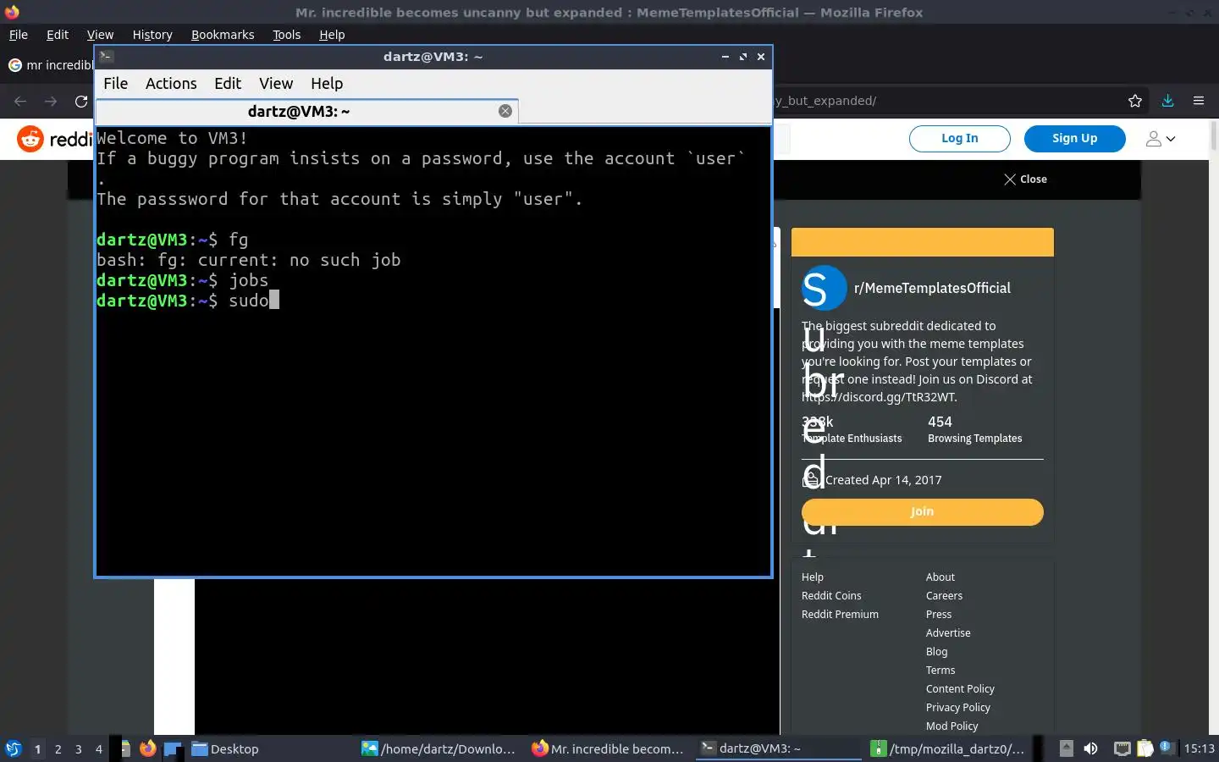1219x762 pixels.
Task: Go back in Firefox
Action: coord(20,101)
